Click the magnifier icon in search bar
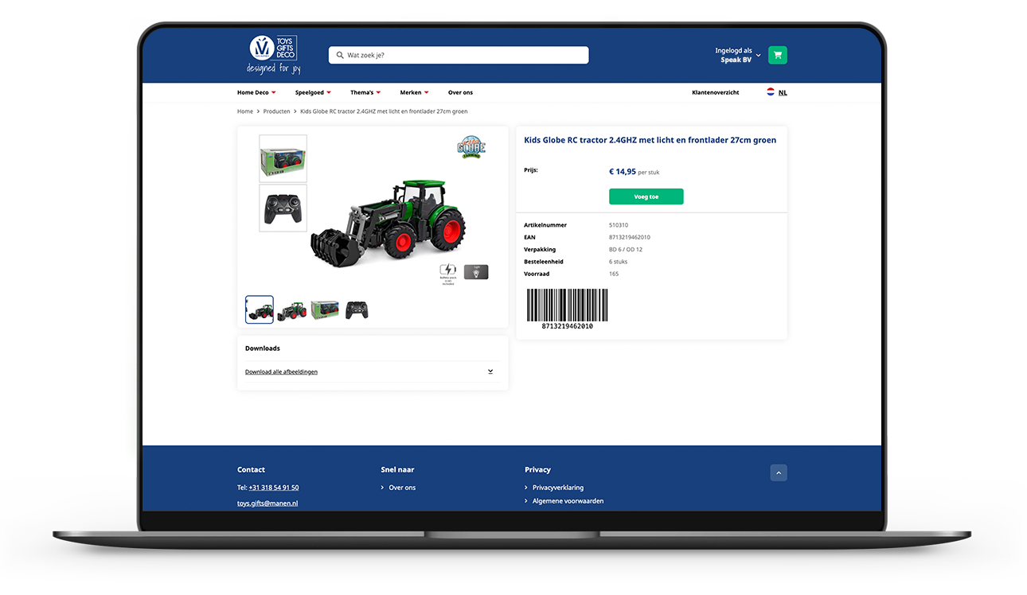This screenshot has height=595, width=1027. (x=340, y=56)
